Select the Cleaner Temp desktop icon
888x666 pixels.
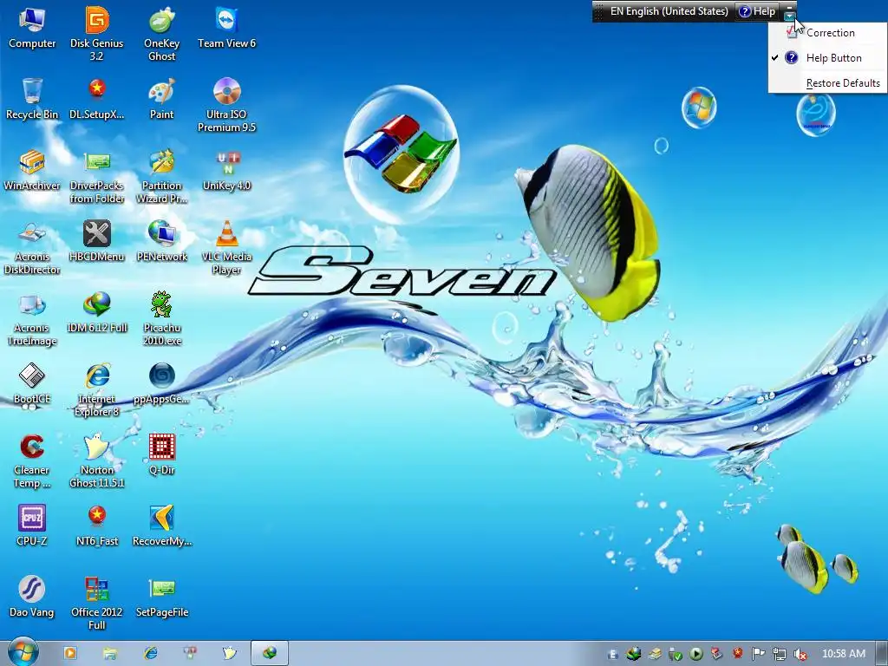[x=32, y=462]
